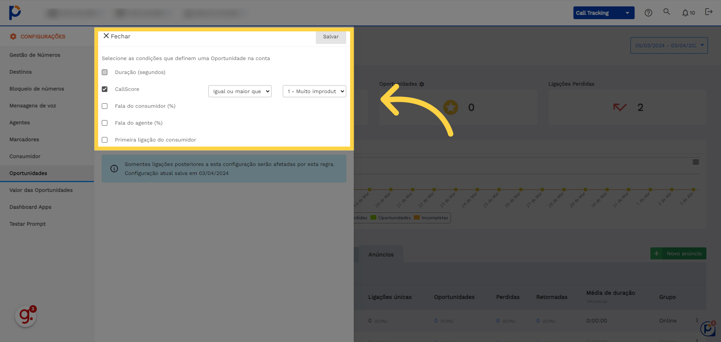Viewport: 721px width, 342px height.
Task: Click the 3 de Abr chart data point
Action: [694, 190]
